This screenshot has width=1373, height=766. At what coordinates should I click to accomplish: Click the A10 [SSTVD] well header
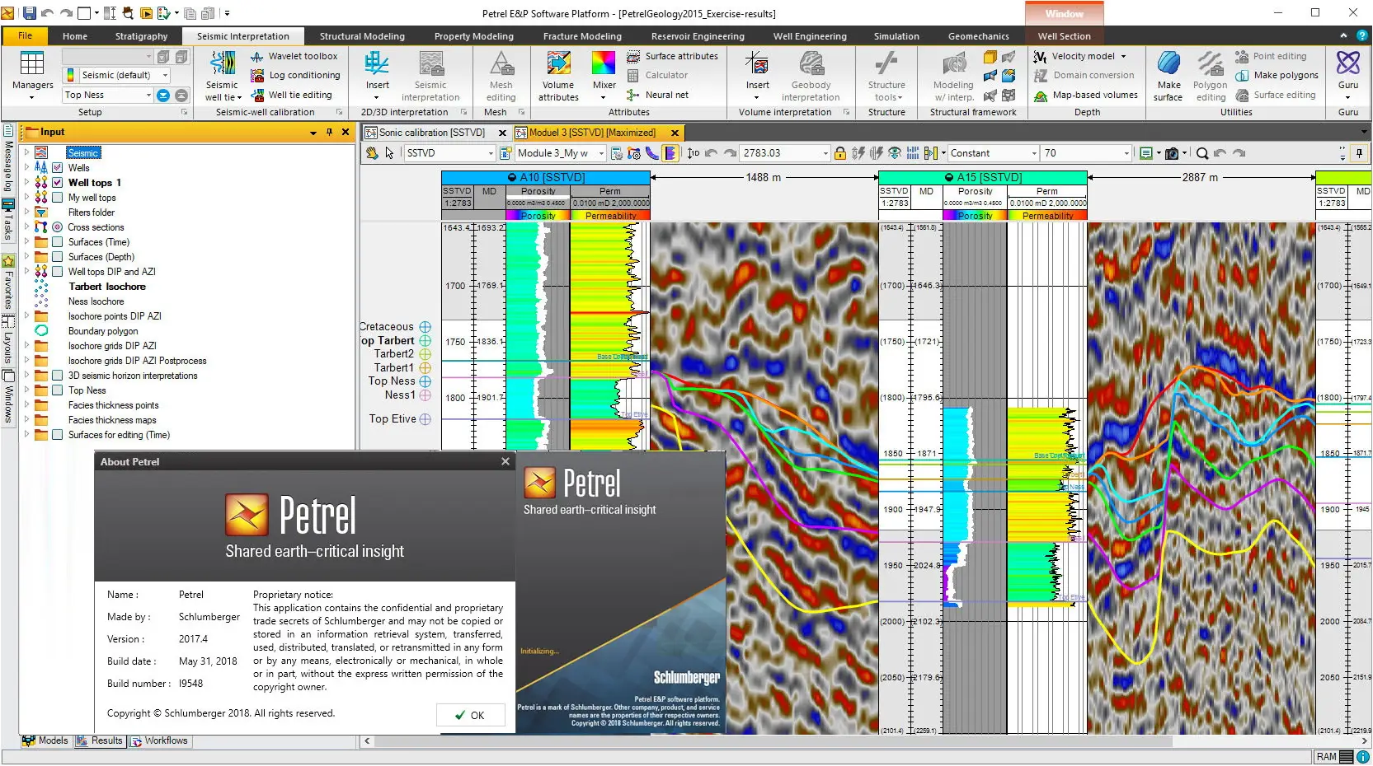point(546,177)
